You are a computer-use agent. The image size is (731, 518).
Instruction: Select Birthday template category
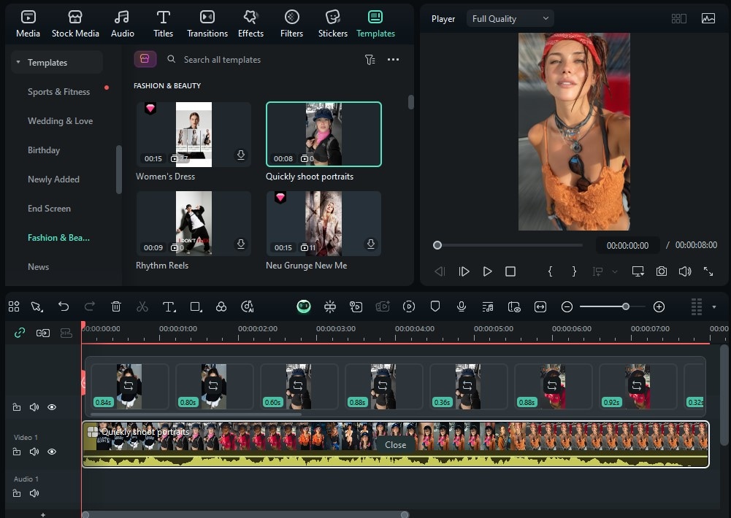tap(44, 150)
